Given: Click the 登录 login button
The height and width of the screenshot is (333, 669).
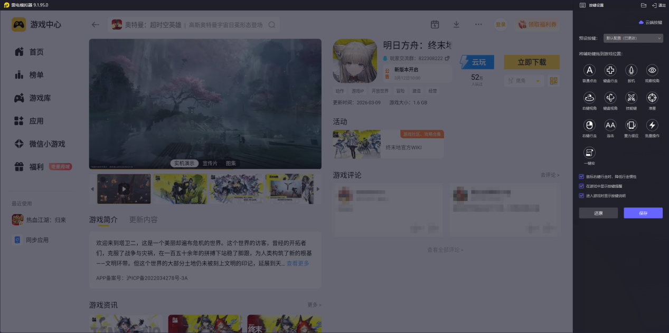Looking at the screenshot, I should click(501, 24).
